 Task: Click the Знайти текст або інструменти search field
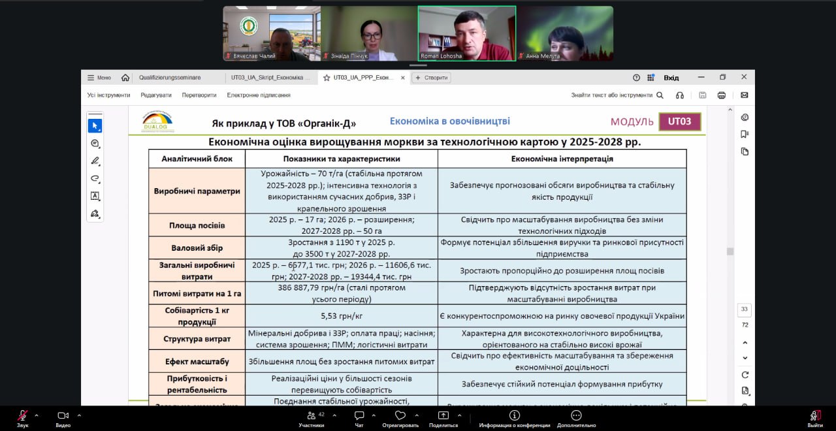click(617, 95)
